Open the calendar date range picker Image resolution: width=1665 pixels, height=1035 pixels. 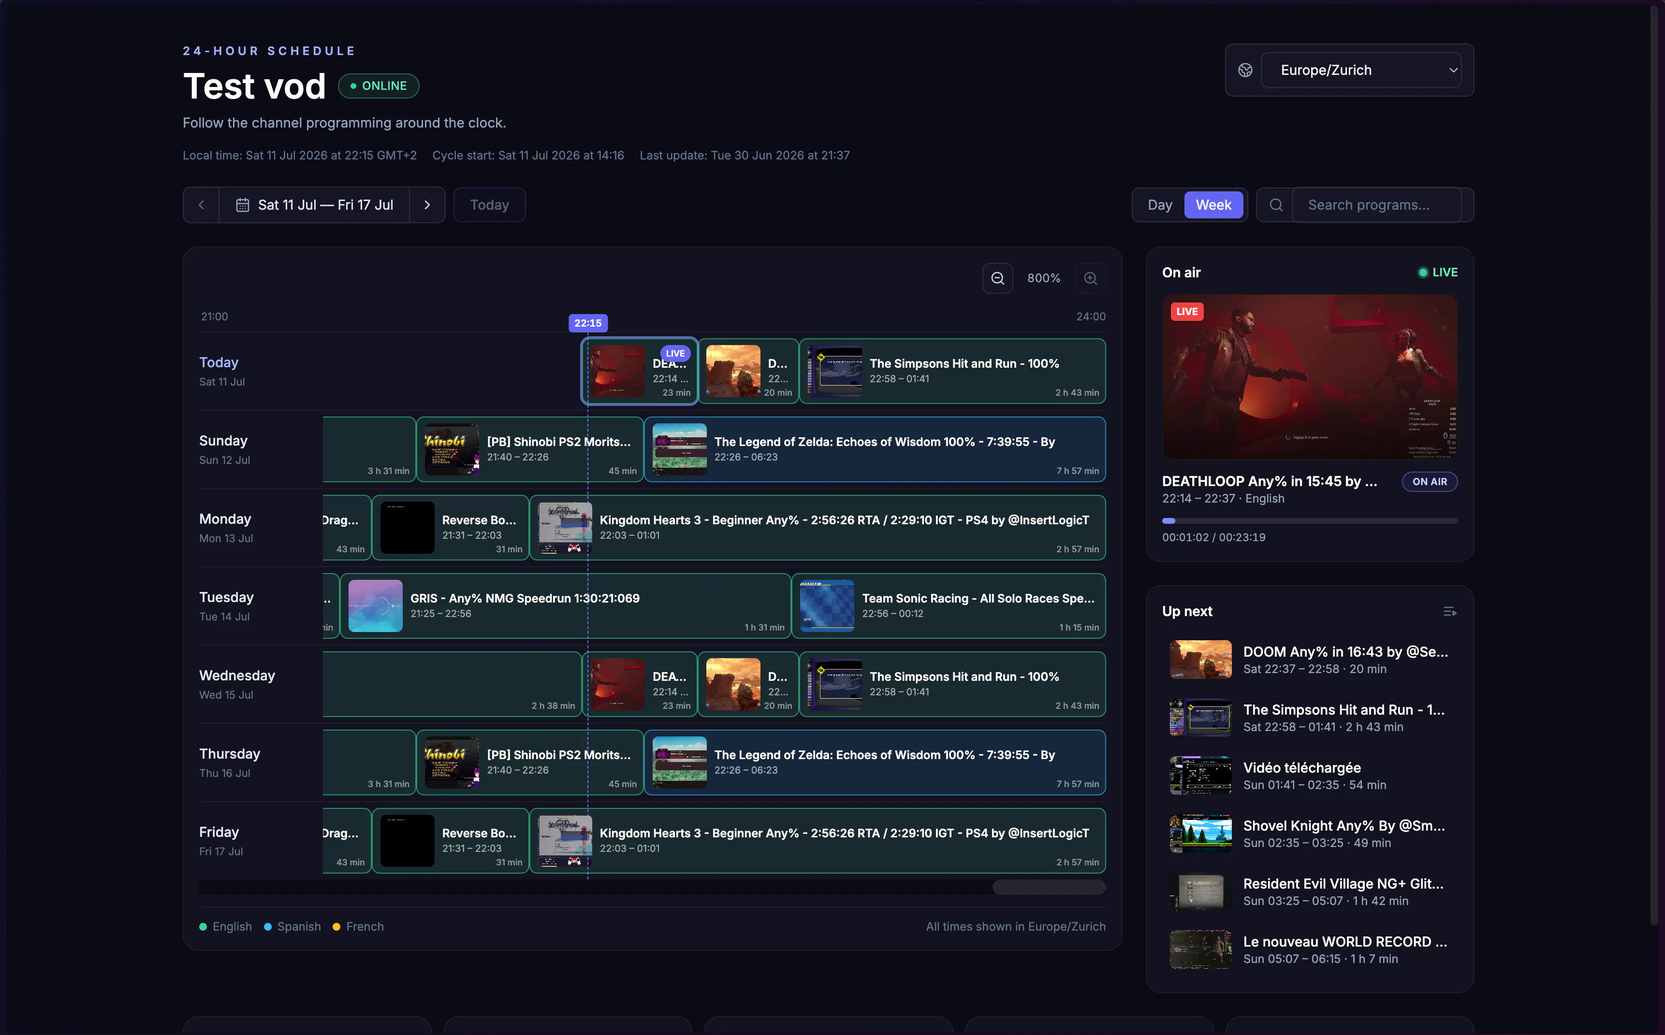click(314, 205)
